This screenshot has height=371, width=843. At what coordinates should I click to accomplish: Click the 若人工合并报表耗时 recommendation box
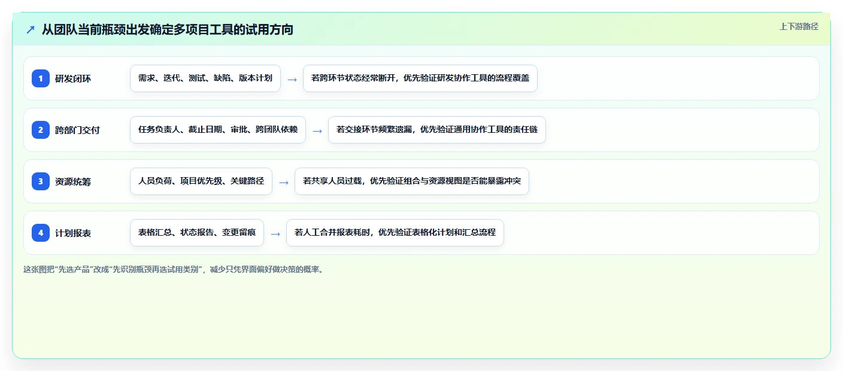click(x=395, y=233)
